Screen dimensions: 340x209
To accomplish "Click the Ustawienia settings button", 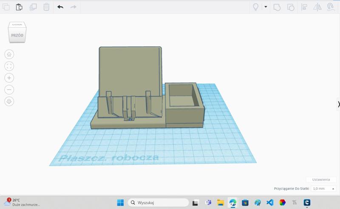I will point(321,180).
